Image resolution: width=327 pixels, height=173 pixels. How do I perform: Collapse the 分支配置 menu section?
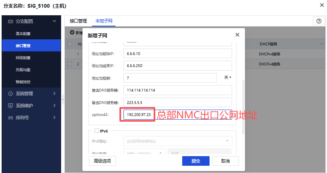(54, 21)
